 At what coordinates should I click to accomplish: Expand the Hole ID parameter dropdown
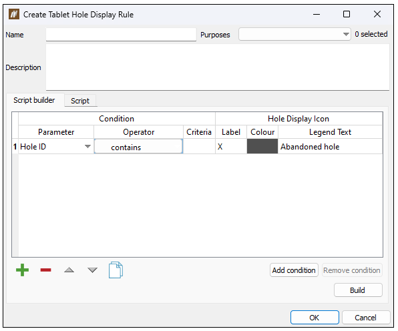tap(87, 146)
